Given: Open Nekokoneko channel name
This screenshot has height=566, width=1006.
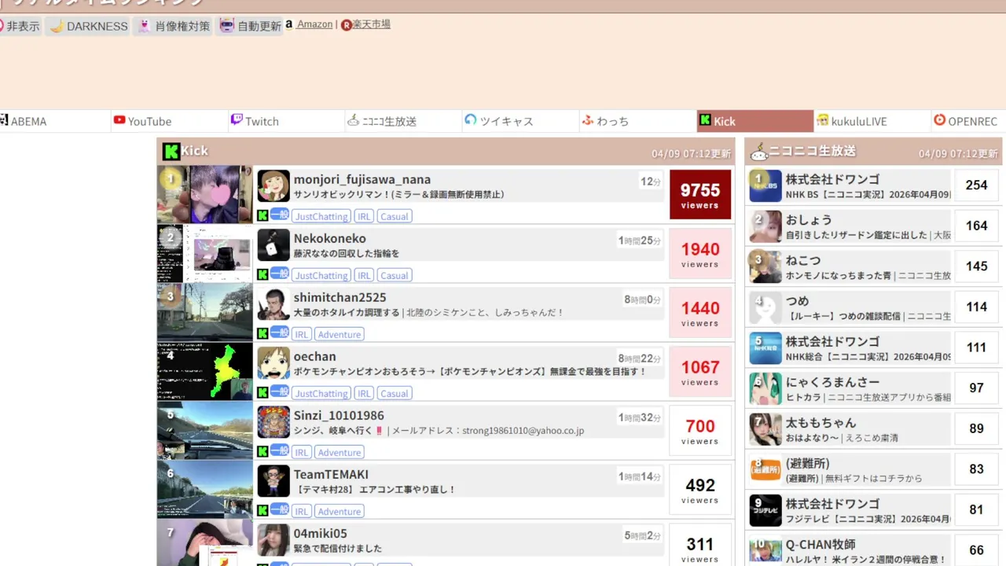Looking at the screenshot, I should (x=330, y=238).
